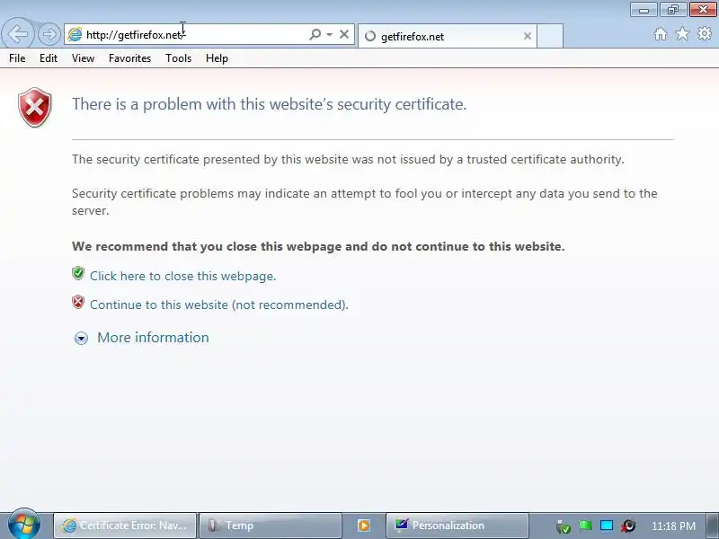The height and width of the screenshot is (539, 719).
Task: Go to the Home page icon
Action: [x=661, y=34]
